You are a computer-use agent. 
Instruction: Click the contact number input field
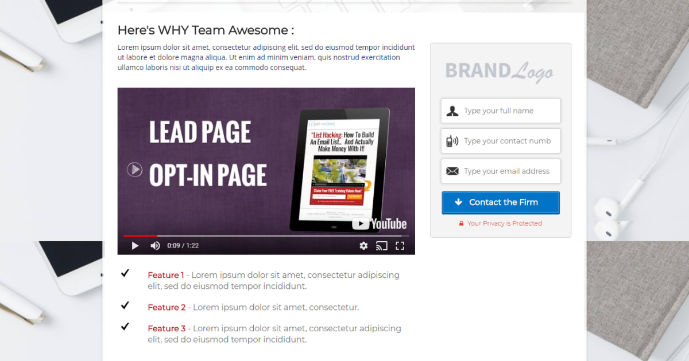(501, 141)
